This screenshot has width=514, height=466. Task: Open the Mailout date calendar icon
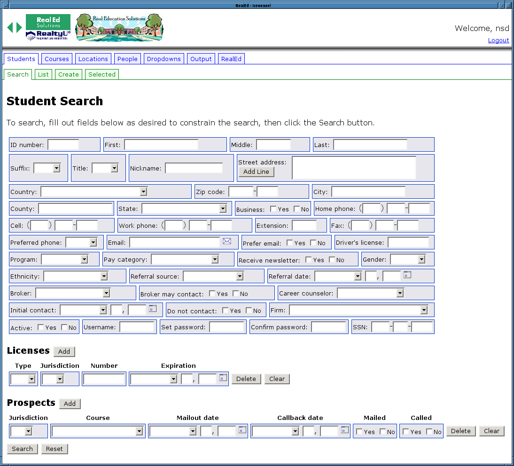coord(242,430)
